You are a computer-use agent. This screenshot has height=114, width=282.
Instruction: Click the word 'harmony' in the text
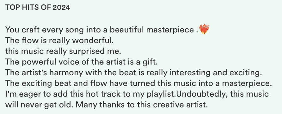tap(66, 73)
